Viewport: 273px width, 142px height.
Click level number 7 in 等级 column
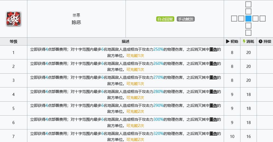(x=13, y=137)
